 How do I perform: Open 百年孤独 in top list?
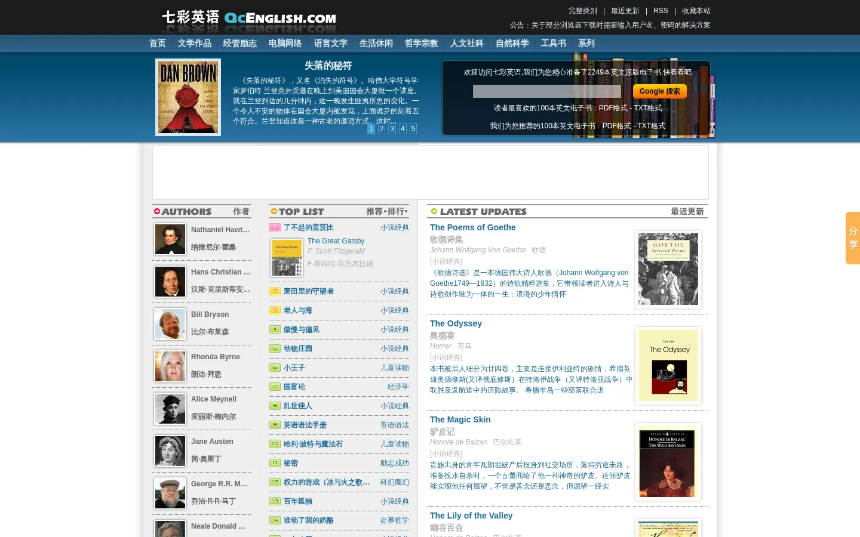coord(298,501)
